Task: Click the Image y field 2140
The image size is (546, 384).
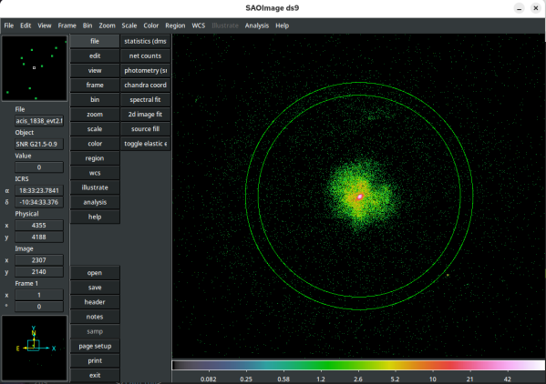Action: point(39,272)
